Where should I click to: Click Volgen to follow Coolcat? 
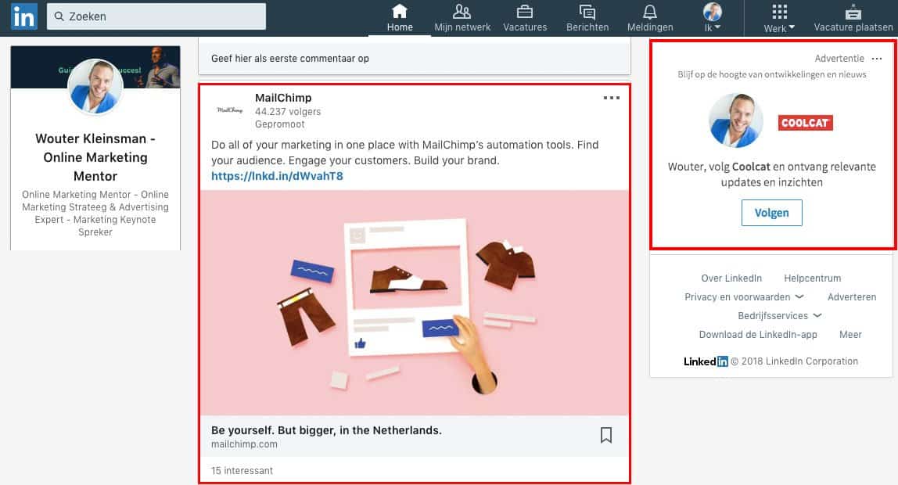[x=771, y=213]
